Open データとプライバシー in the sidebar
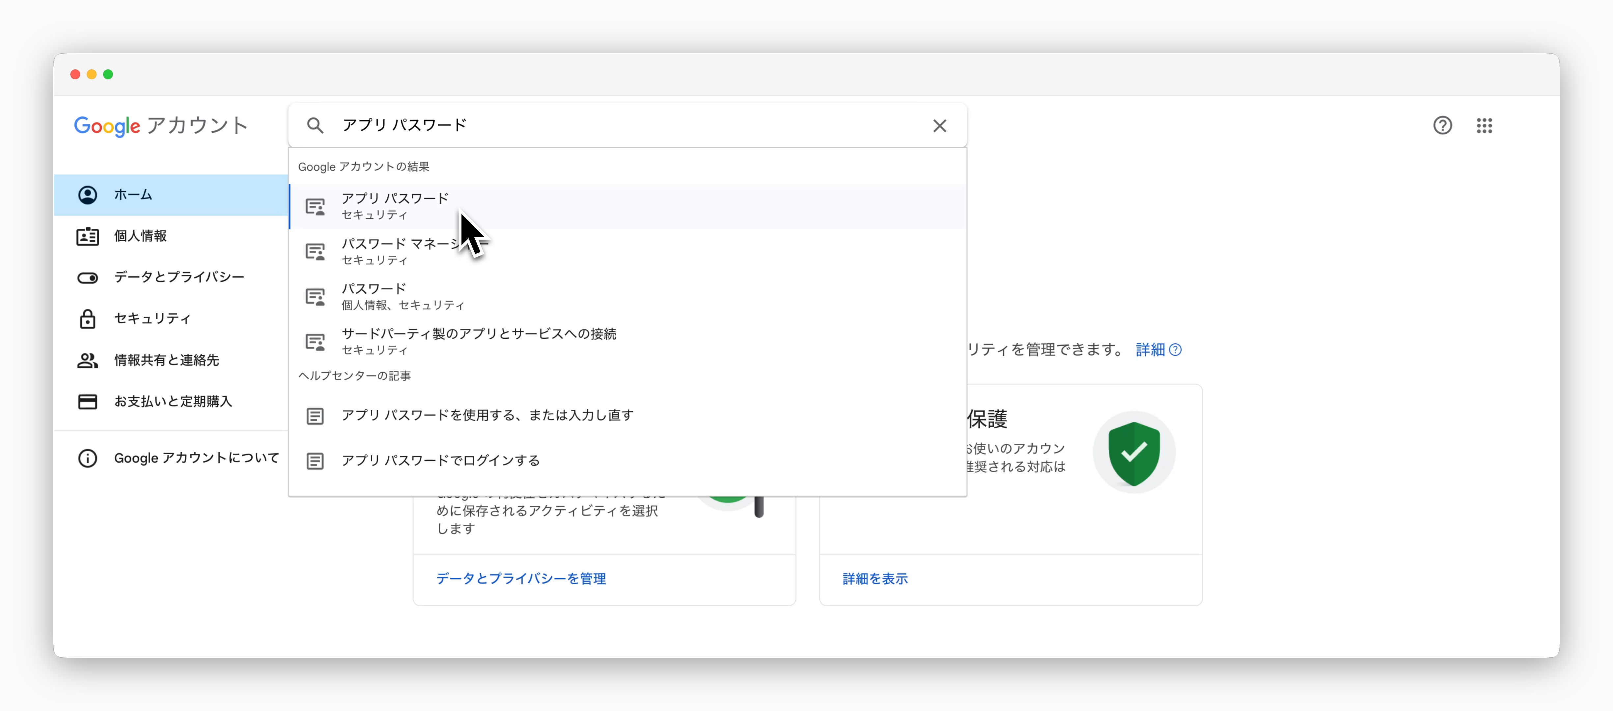This screenshot has height=711, width=1613. [171, 277]
